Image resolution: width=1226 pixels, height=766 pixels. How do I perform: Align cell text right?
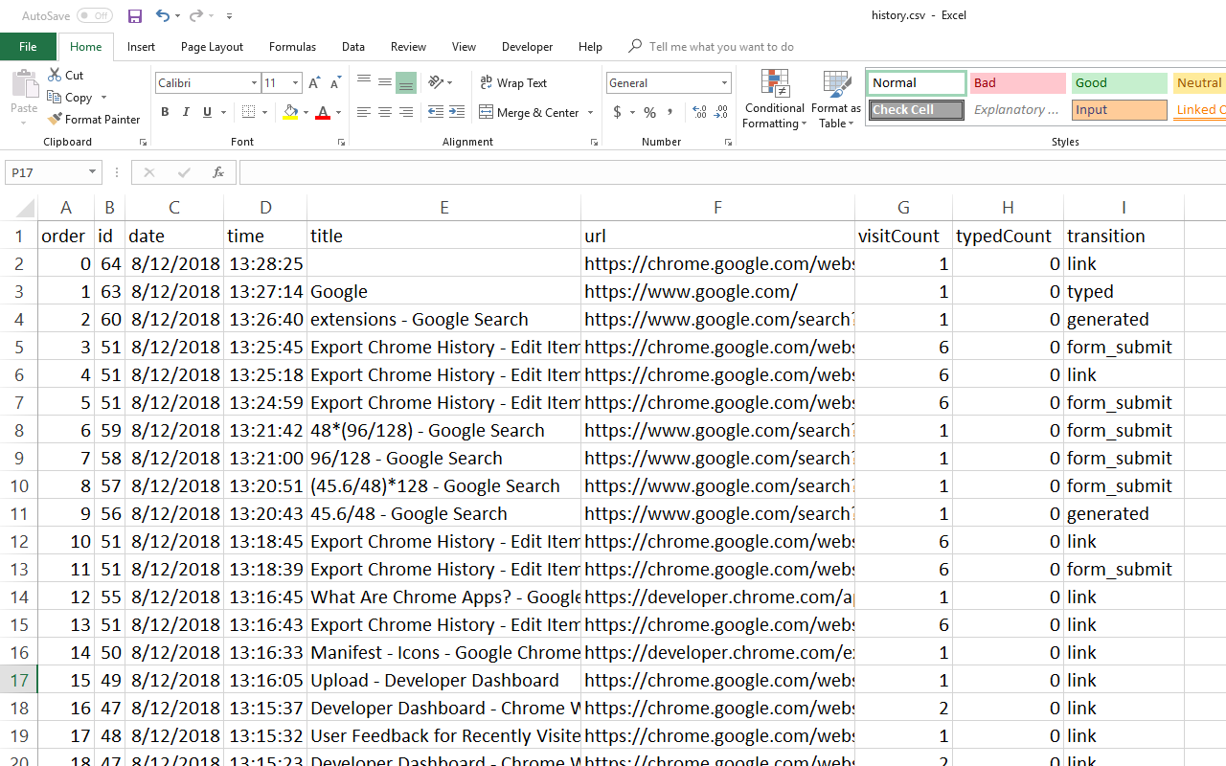coord(406,113)
